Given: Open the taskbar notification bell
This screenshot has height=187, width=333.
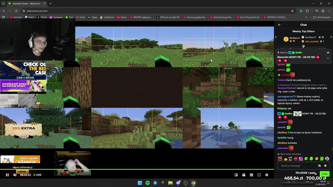Looking at the screenshot, I should [x=328, y=183].
